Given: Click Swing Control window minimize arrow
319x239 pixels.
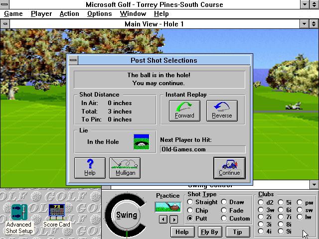Looking at the screenshot, I should click(314, 185).
